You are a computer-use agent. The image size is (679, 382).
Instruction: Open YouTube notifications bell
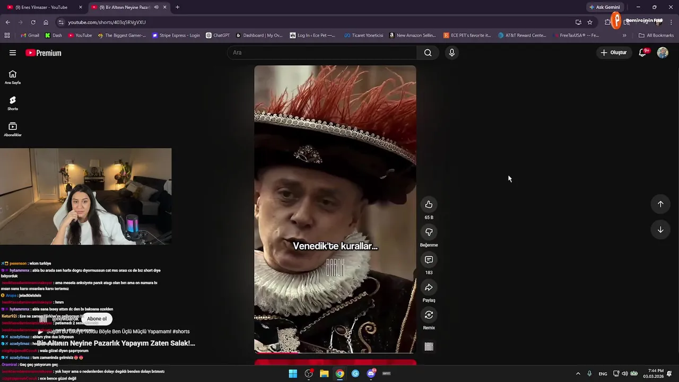pyautogui.click(x=642, y=53)
